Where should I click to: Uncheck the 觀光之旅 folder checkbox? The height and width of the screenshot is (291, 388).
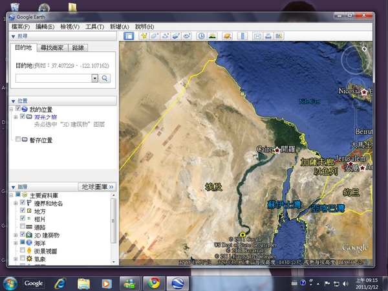23,116
